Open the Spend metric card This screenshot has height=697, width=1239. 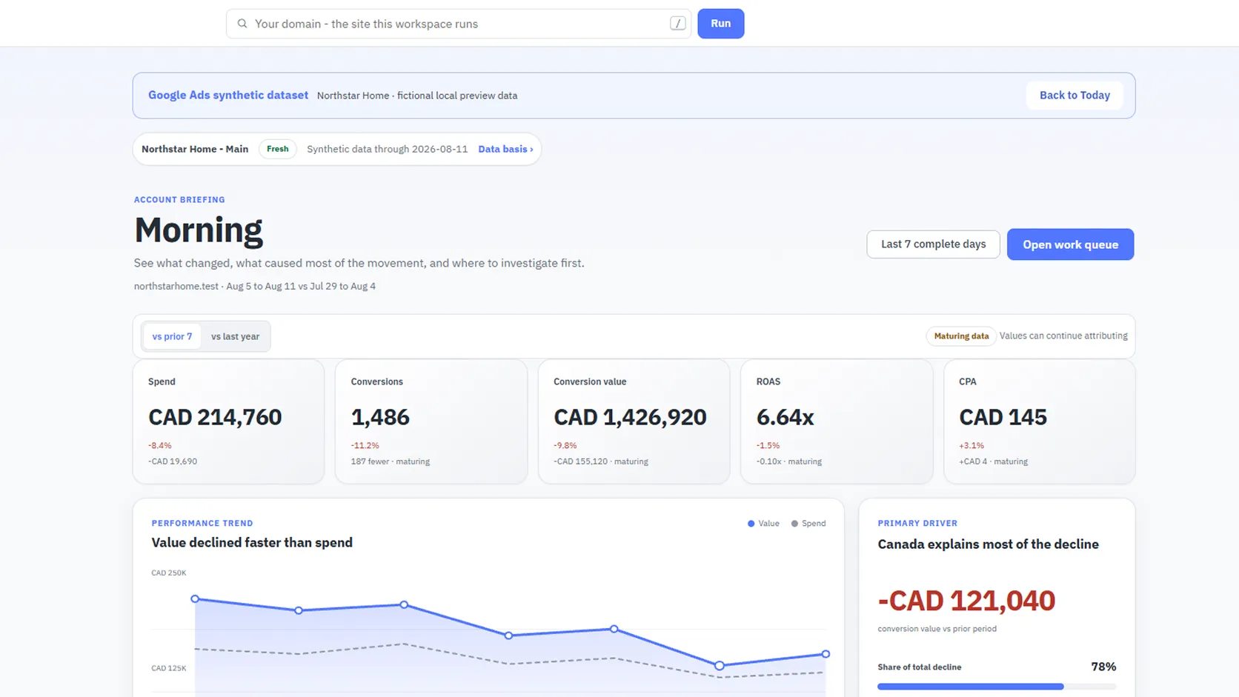(228, 421)
